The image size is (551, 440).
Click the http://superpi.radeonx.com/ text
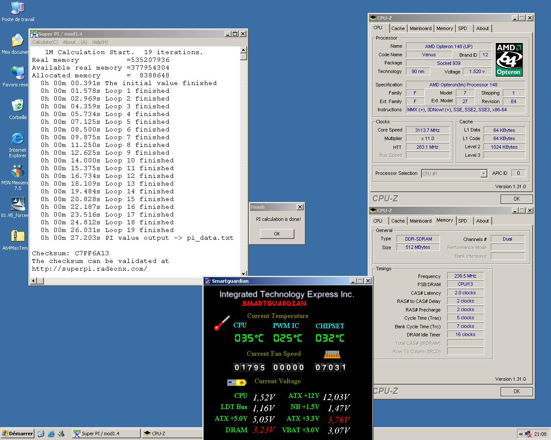[90, 269]
